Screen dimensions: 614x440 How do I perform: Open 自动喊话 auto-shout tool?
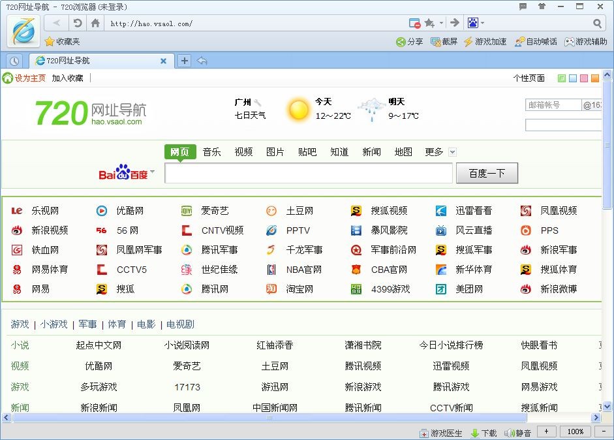pyautogui.click(x=535, y=42)
